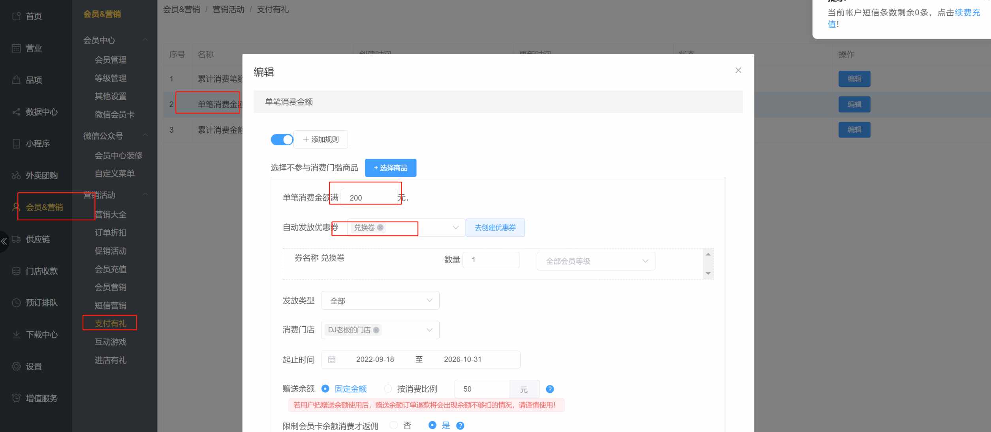Click the end date 2026-10-31
Screen dimensions: 991x432
[463, 359]
